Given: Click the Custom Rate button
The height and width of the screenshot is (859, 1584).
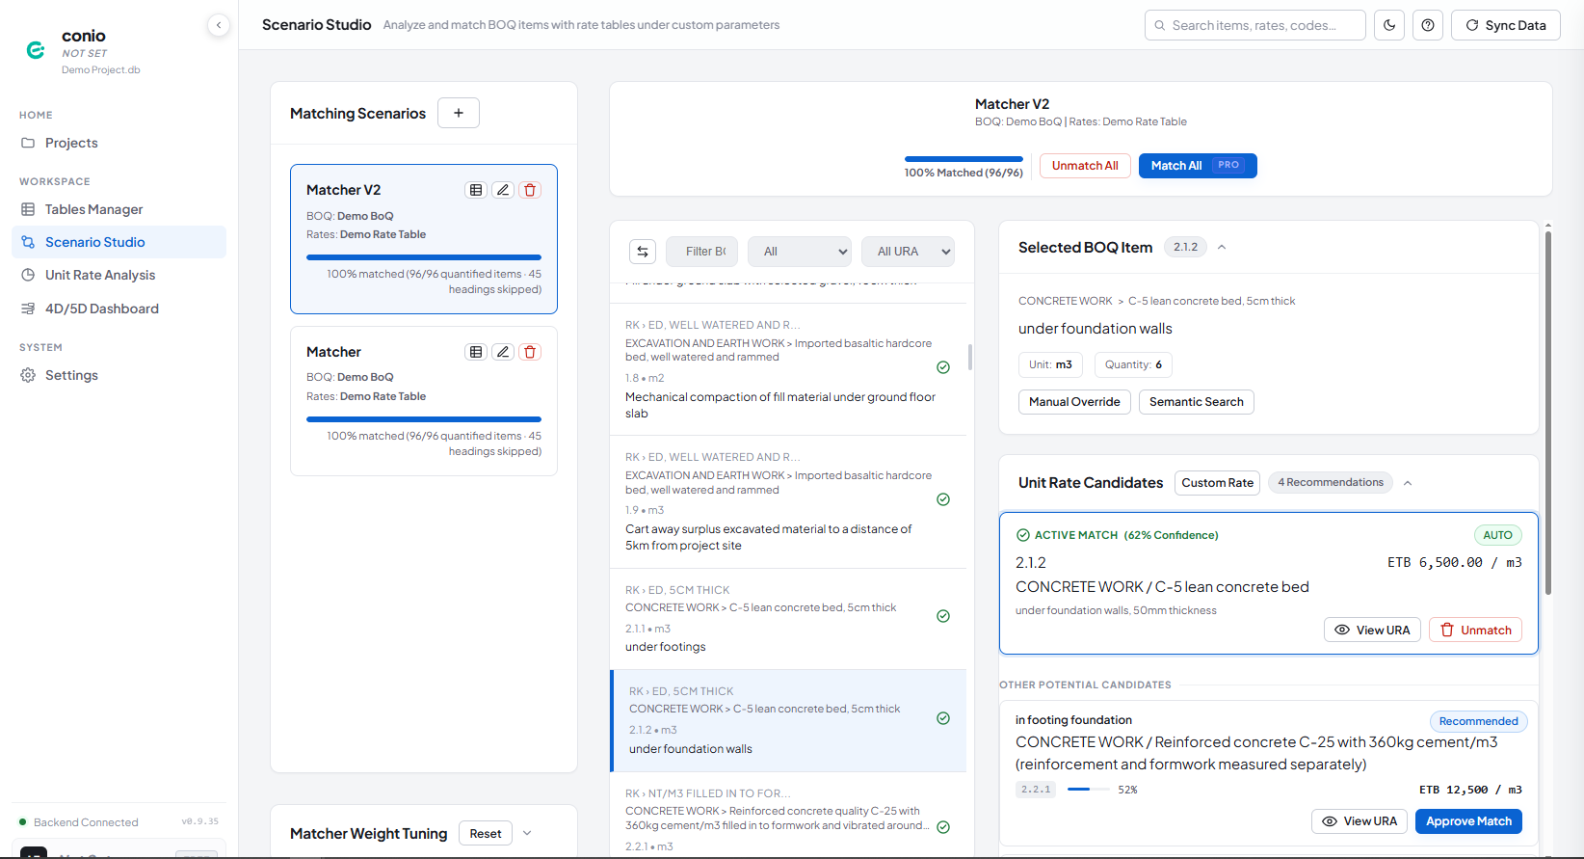Looking at the screenshot, I should (x=1217, y=483).
